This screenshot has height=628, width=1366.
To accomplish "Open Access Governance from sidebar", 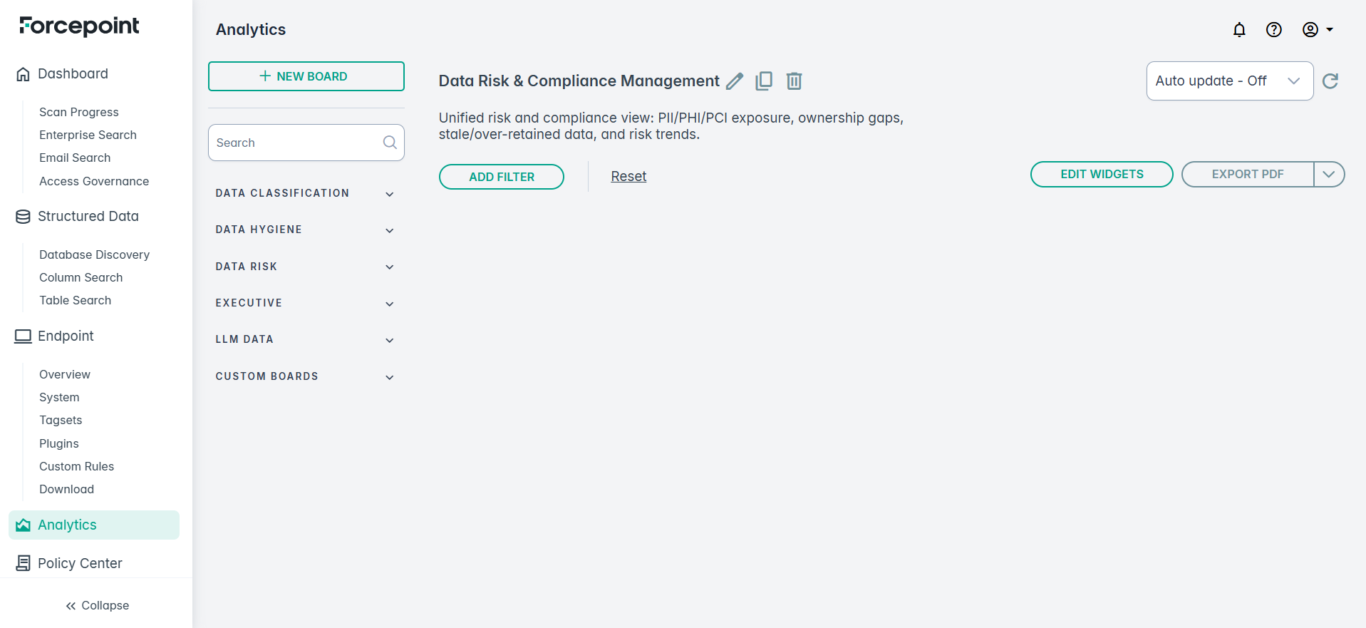I will coord(94,182).
